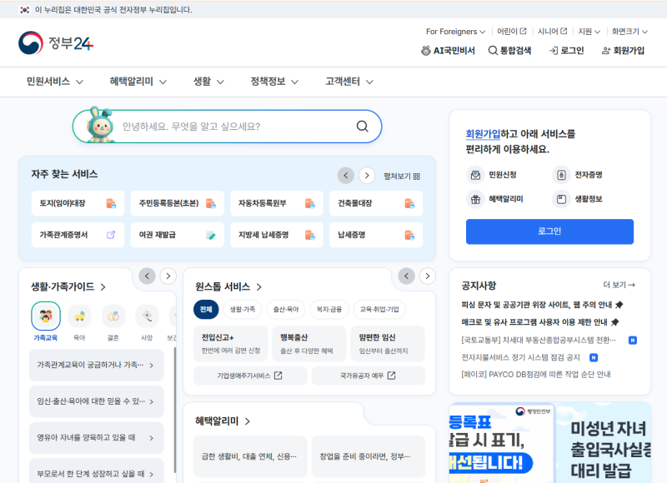Select the 가족교육 guide icon

[46, 316]
